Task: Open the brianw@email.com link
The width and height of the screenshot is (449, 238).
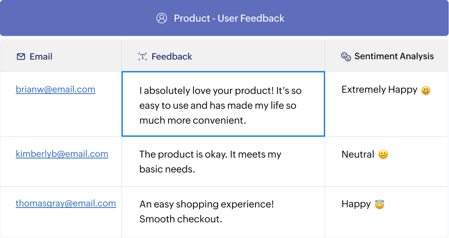Action: coord(56,89)
